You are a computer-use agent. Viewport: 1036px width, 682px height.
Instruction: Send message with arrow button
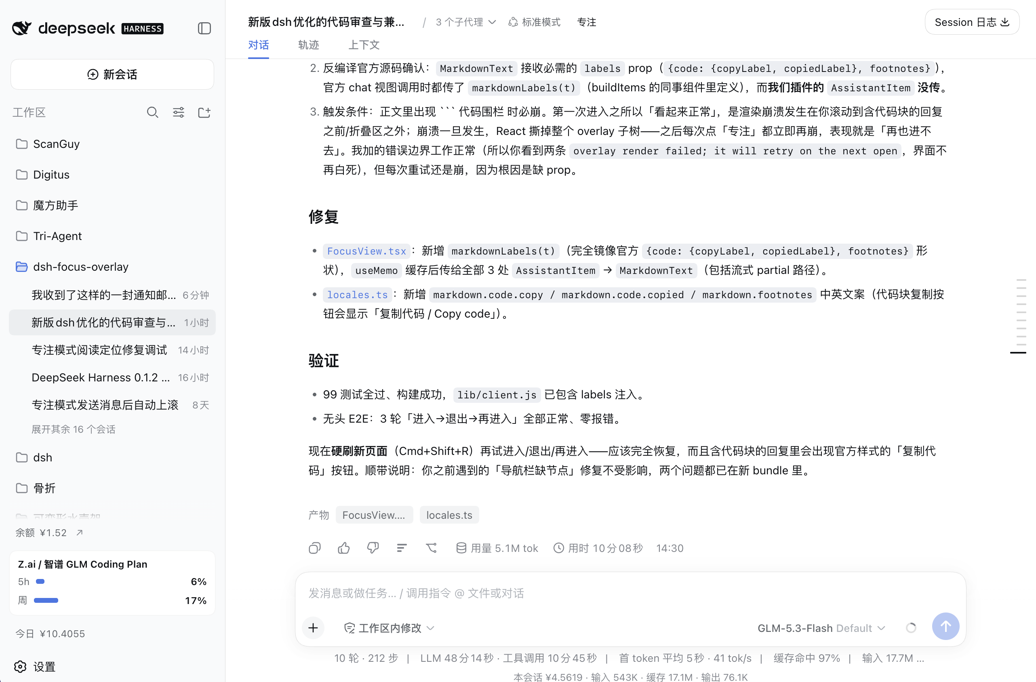[x=945, y=626]
